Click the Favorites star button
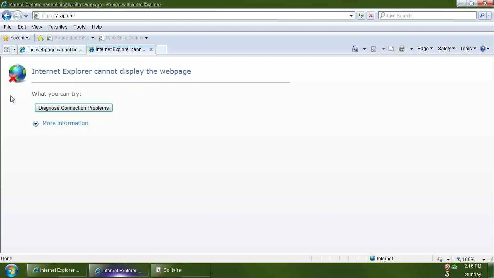This screenshot has width=494, height=278. (16, 38)
